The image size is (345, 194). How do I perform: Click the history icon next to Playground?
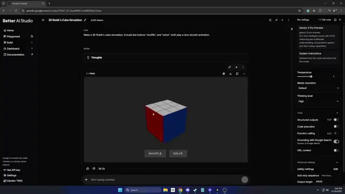tap(32, 36)
